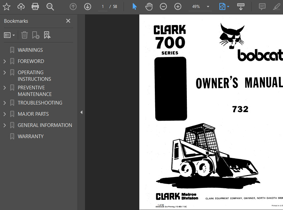Jump to the FOREWORD bookmark
This screenshot has width=283, height=210.
31,61
